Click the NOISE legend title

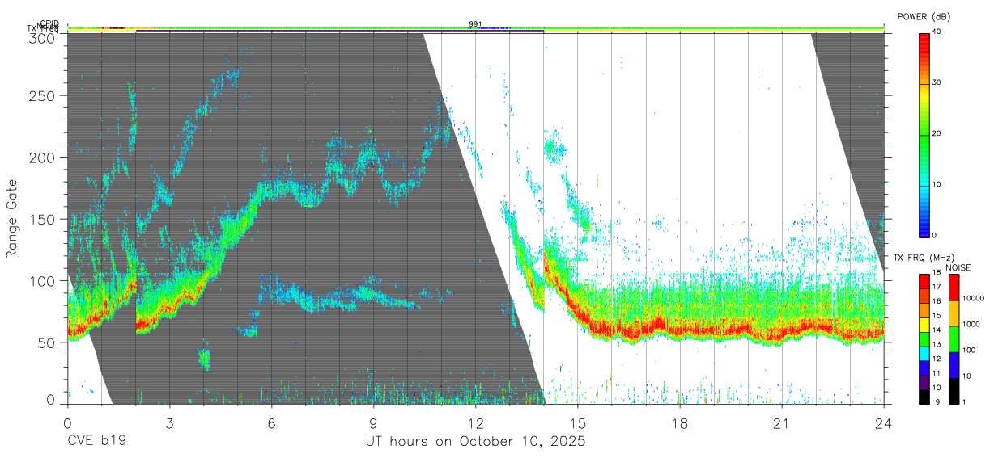point(958,267)
